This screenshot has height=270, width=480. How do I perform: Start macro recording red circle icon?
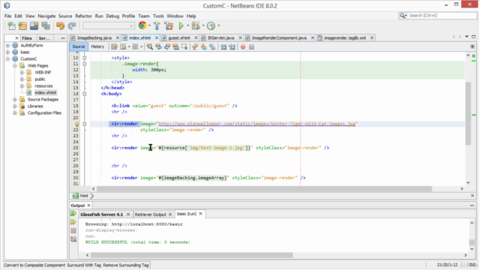tap(243, 47)
